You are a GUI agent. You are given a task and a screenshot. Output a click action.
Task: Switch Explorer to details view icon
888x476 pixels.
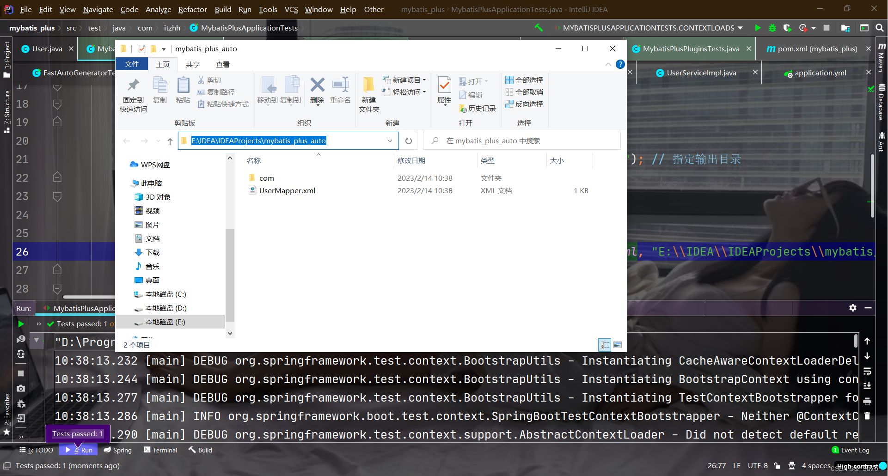point(605,345)
